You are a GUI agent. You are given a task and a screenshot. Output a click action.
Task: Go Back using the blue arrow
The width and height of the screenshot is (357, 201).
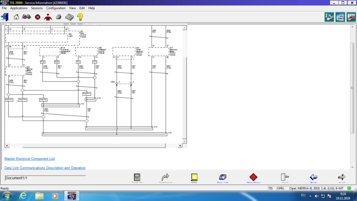(x=313, y=177)
